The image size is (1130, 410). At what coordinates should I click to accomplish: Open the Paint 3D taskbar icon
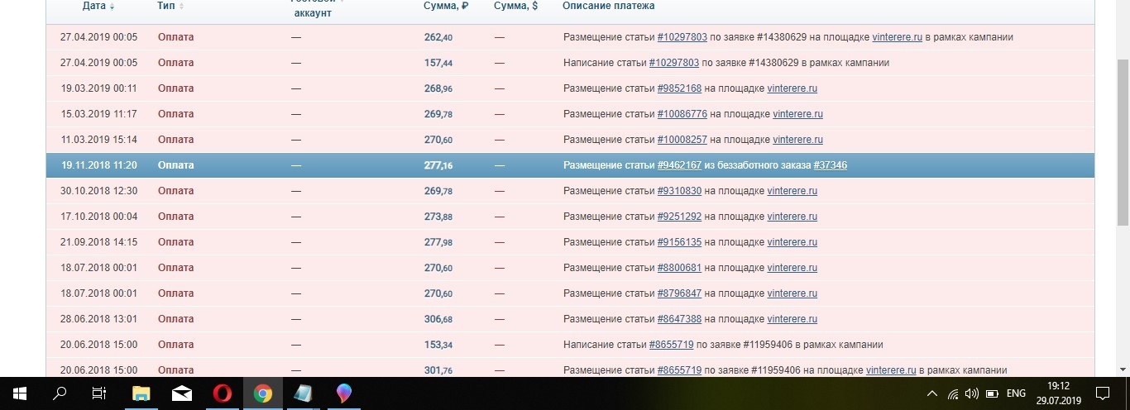pos(344,393)
